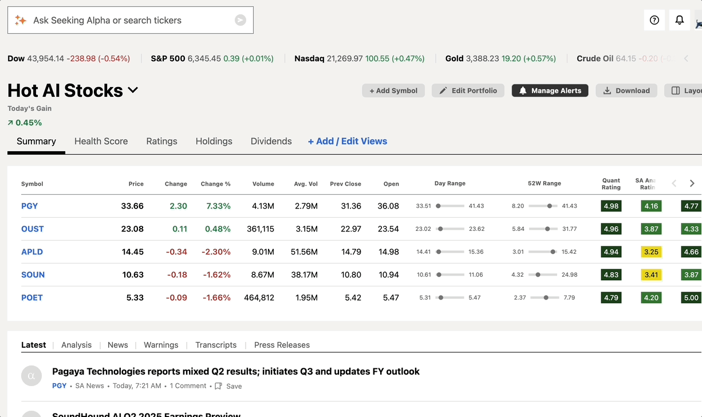Click the S&P 500 index ticker

(212, 58)
